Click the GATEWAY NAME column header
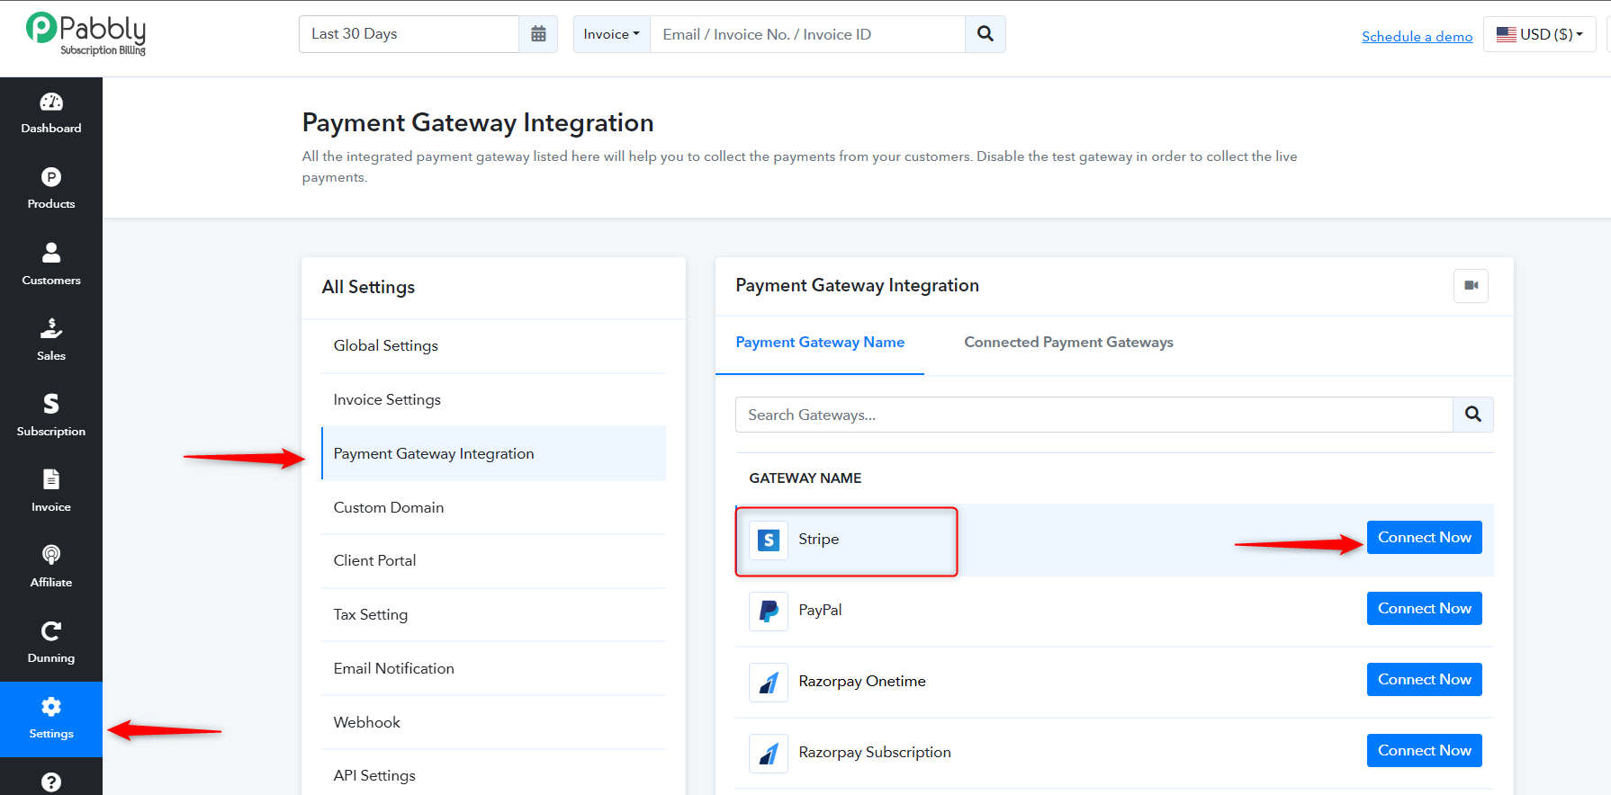Viewport: 1611px width, 795px height. (805, 478)
